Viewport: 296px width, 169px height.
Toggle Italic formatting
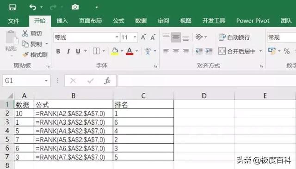pyautogui.click(x=68, y=51)
